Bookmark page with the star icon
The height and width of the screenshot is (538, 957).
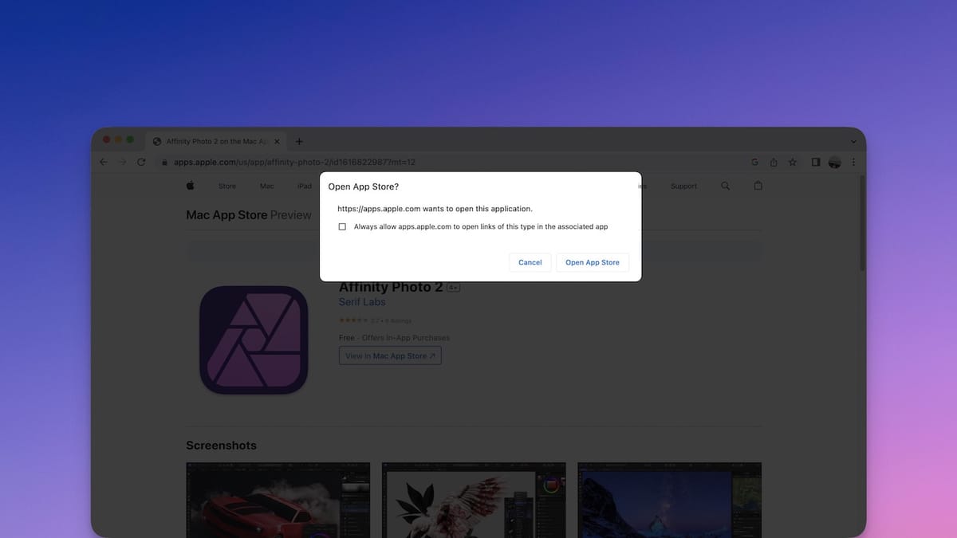click(793, 162)
